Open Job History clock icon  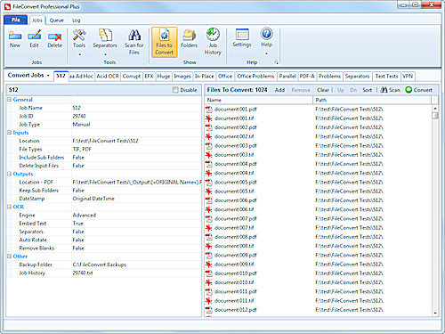click(213, 35)
